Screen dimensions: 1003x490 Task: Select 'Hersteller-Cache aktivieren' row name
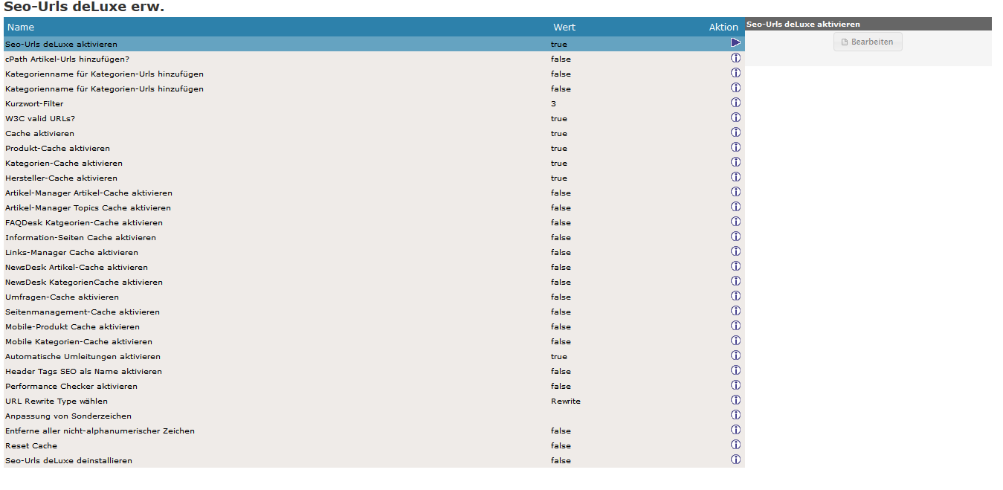pyautogui.click(x=61, y=178)
